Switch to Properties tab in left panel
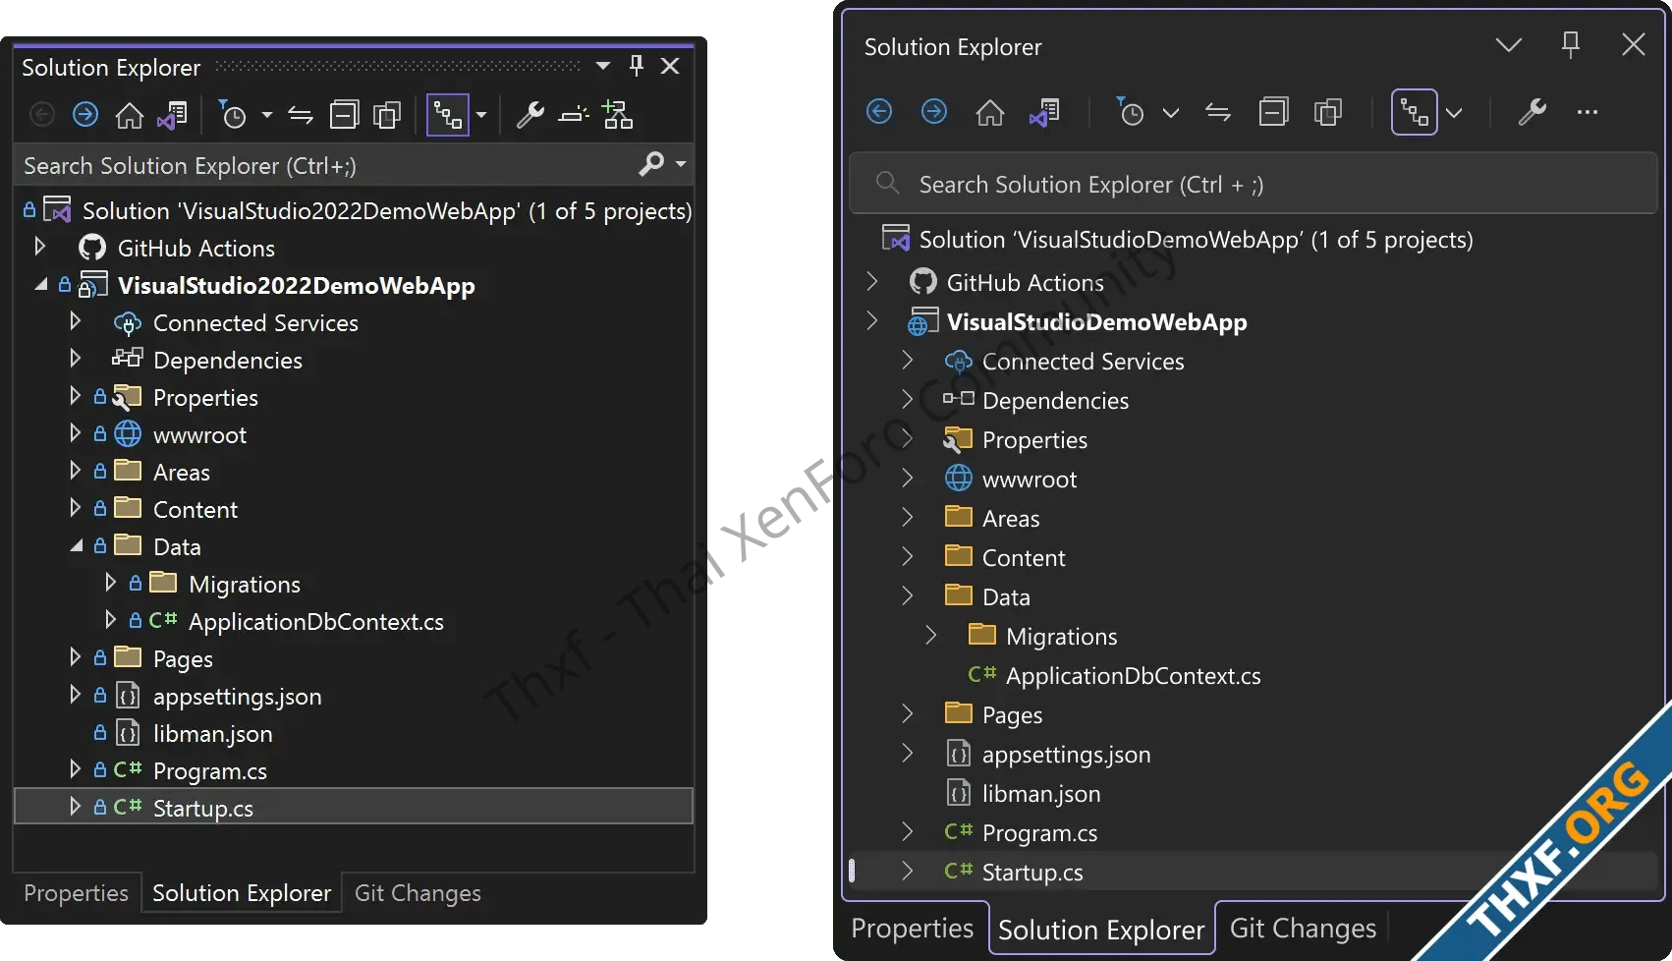The height and width of the screenshot is (961, 1672). pos(76,893)
